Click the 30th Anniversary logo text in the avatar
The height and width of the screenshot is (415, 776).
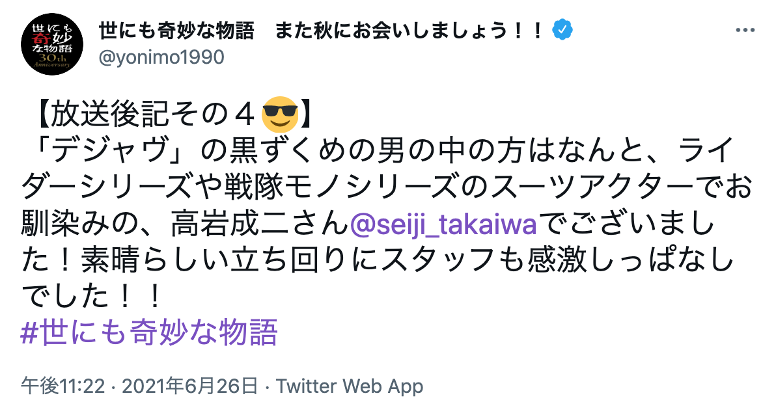point(52,60)
